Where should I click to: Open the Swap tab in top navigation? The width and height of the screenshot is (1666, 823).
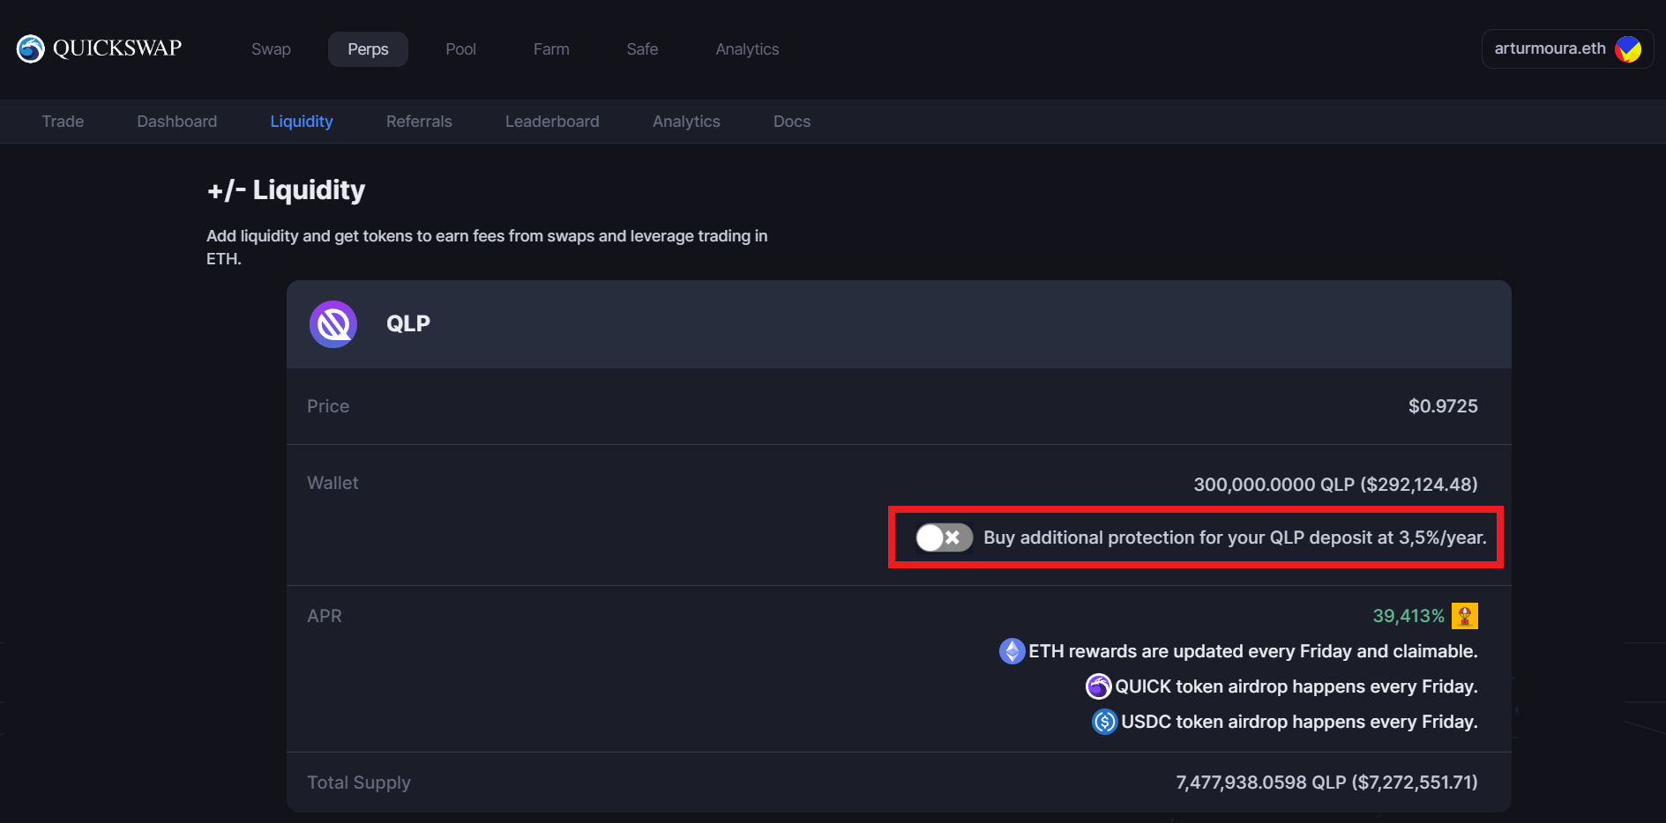tap(271, 49)
